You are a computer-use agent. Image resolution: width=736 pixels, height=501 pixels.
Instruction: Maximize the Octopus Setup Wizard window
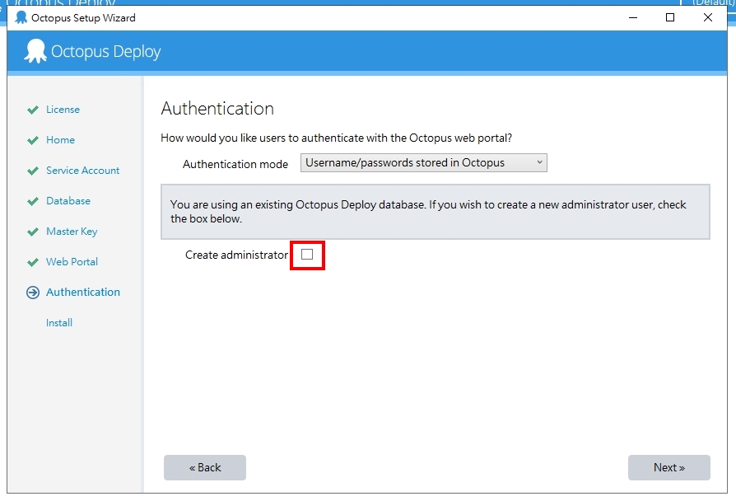tap(670, 18)
